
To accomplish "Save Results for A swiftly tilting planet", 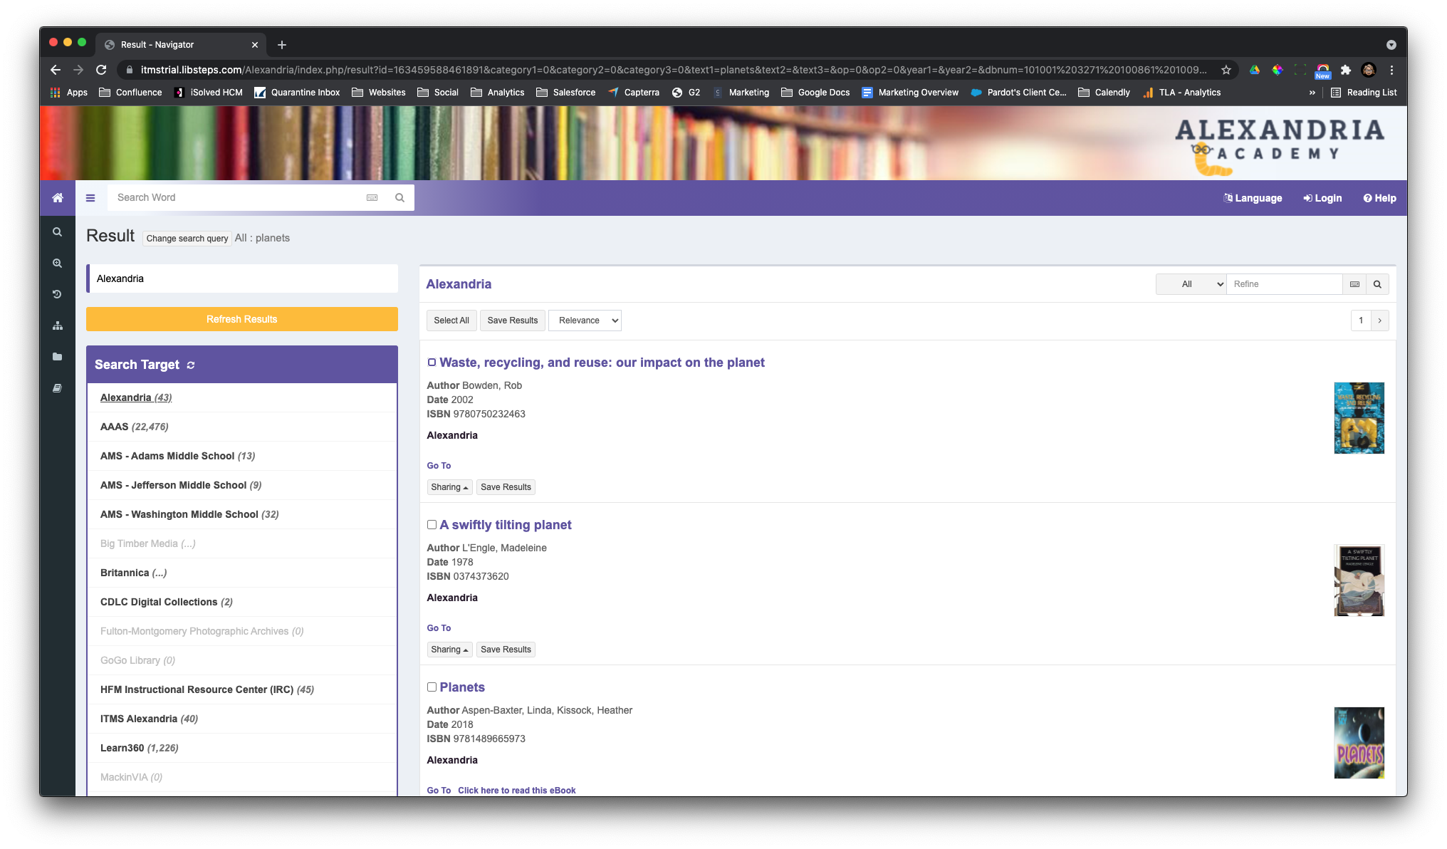I will [x=506, y=650].
